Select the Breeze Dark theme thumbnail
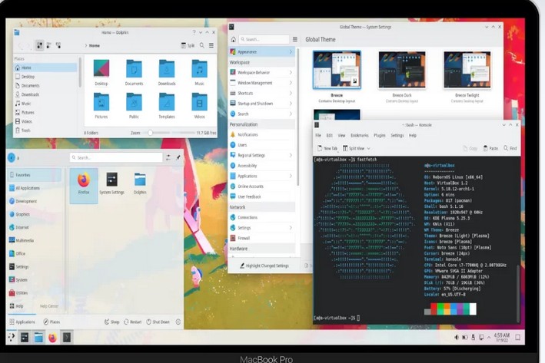This screenshot has width=545, height=363. pyautogui.click(x=402, y=71)
